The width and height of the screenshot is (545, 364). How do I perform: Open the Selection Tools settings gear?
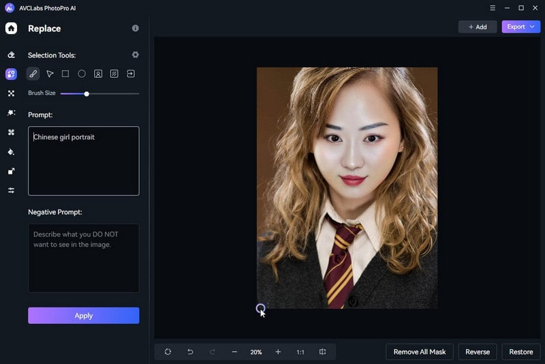135,55
